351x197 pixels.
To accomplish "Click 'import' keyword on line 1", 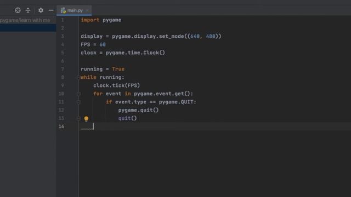I will [90, 20].
